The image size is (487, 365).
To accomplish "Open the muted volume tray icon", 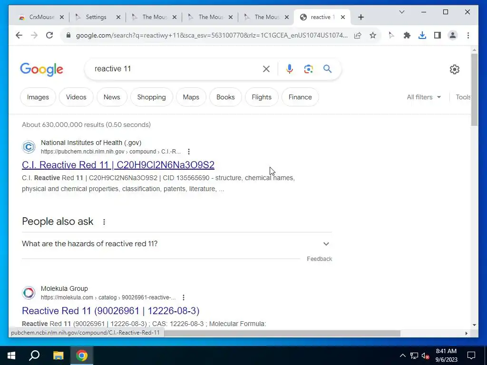I will pyautogui.click(x=426, y=355).
